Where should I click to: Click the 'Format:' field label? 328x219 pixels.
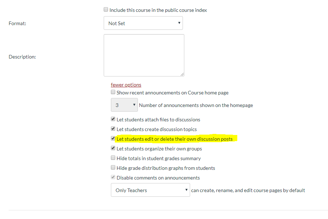coord(17,23)
